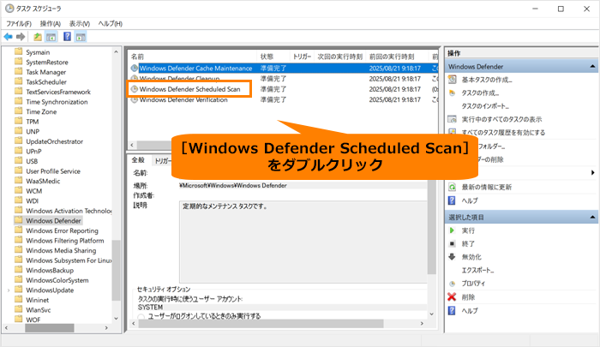Image resolution: width=600 pixels, height=347 pixels.
Task: Click 最新の情報に更新 refresh icon
Action: pyautogui.click(x=453, y=187)
